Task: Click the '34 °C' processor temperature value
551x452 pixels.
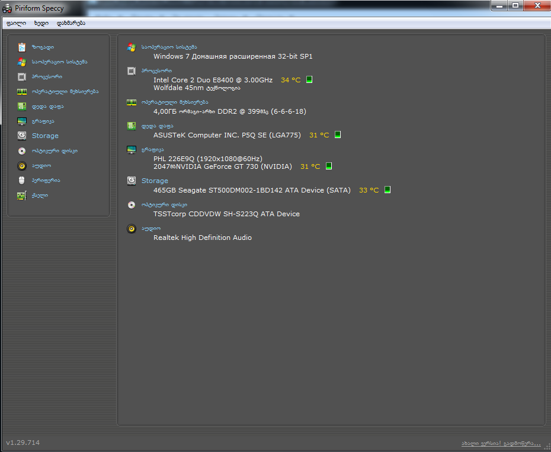Action: [x=291, y=80]
